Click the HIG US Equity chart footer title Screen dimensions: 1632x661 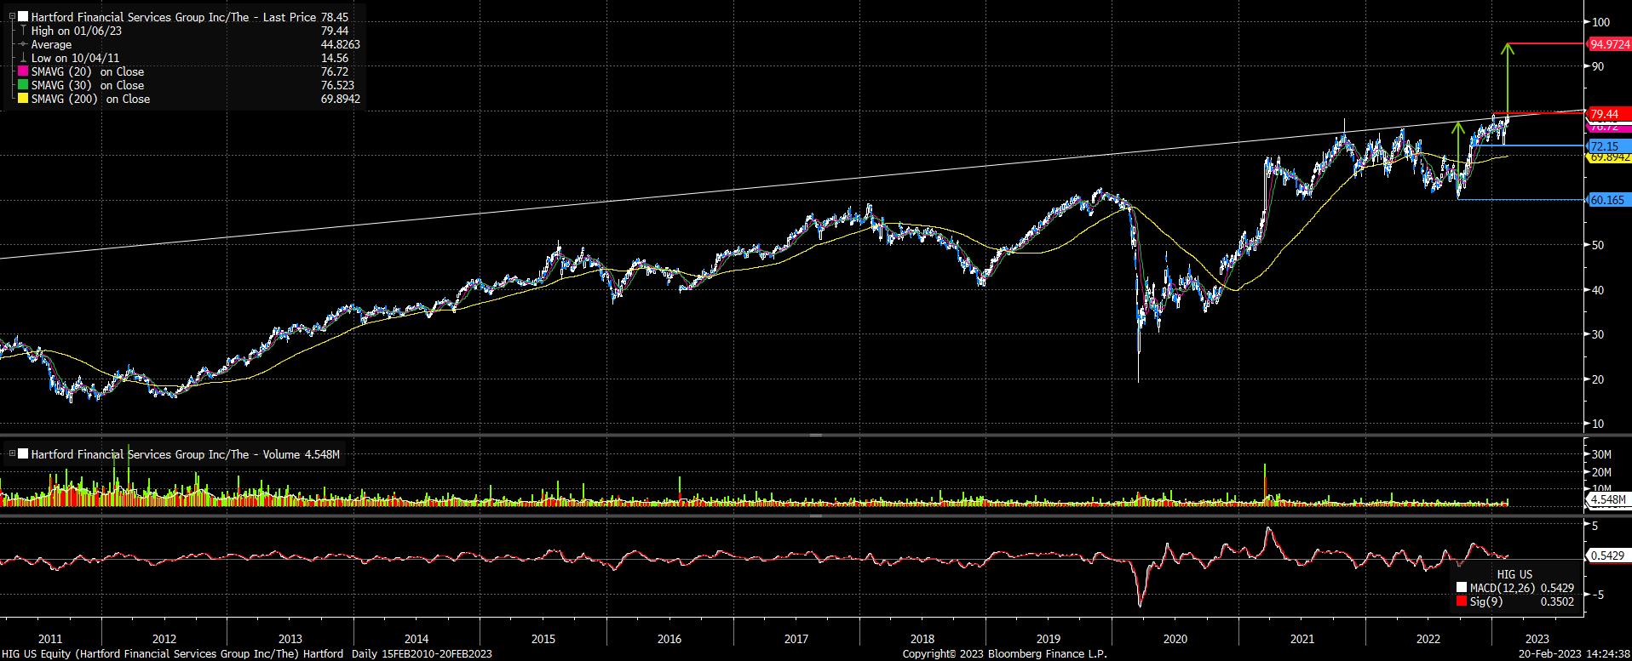(x=247, y=654)
